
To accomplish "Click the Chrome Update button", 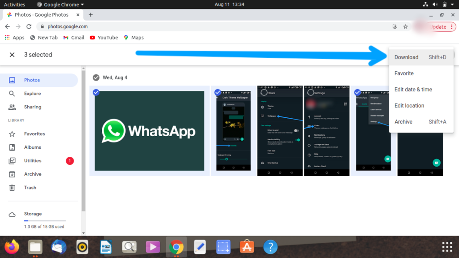I will 437,26.
